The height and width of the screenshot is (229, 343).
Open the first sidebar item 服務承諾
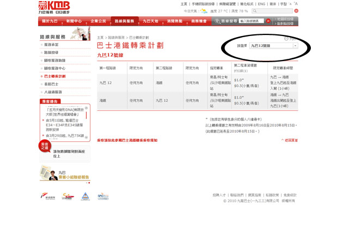pyautogui.click(x=51, y=45)
